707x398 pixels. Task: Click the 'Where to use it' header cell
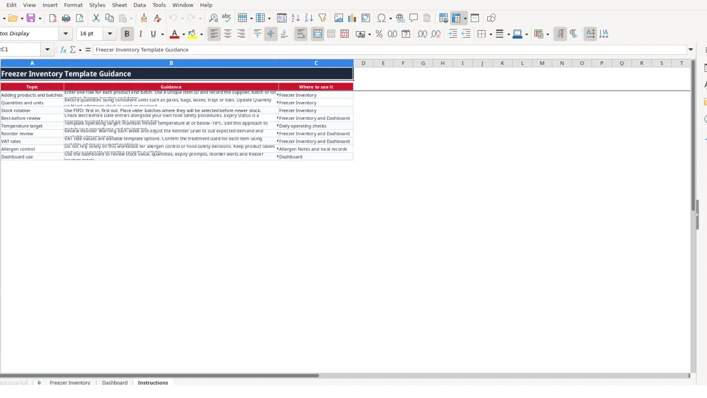(316, 87)
